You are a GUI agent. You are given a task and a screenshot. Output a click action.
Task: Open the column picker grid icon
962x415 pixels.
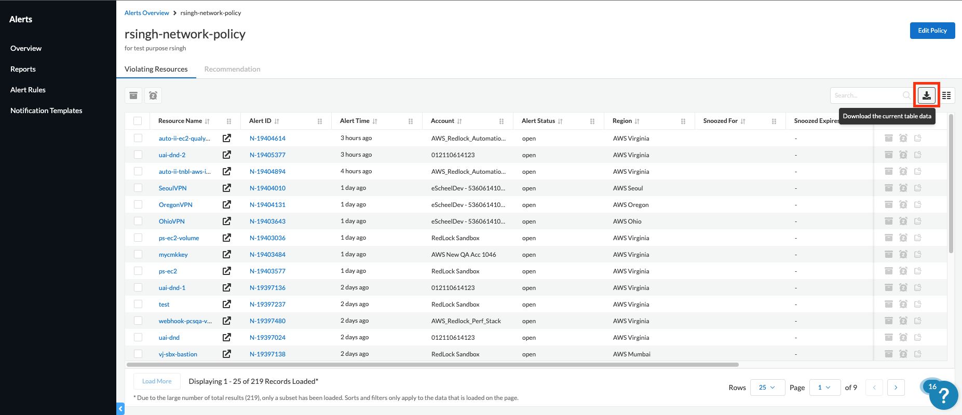(946, 95)
